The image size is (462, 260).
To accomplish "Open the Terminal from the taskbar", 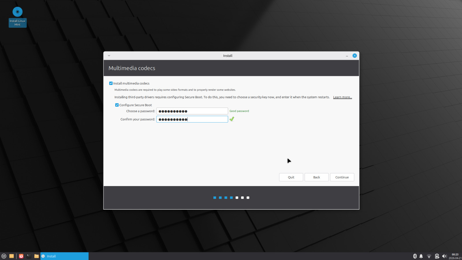I will point(29,256).
